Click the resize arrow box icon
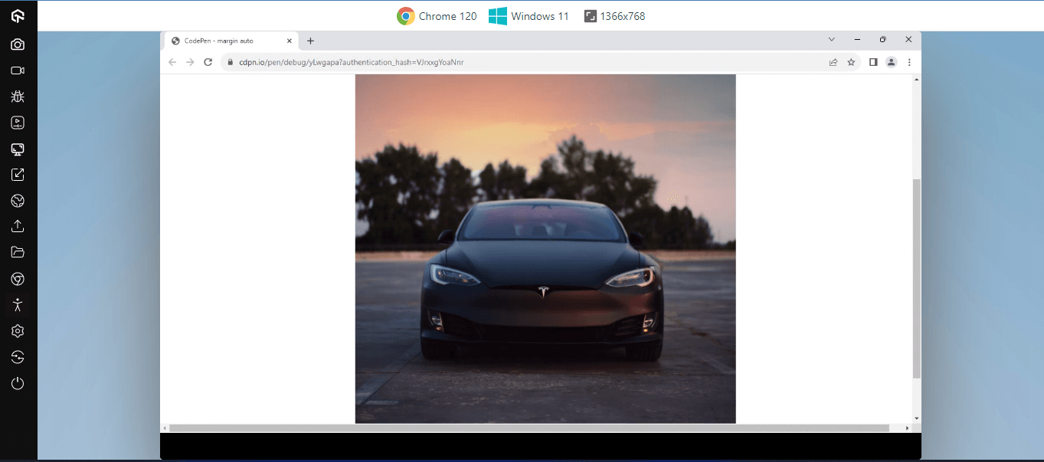 coord(18,175)
